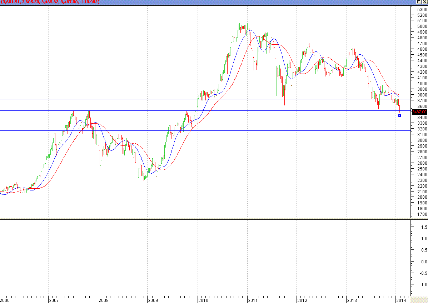Click the 1900 price axis label
The image size is (428, 303).
(x=422, y=203)
